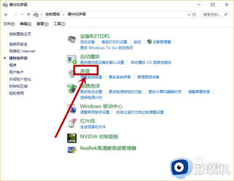Click the search magnifier icon
This screenshot has height=181, width=234.
[x=226, y=15]
